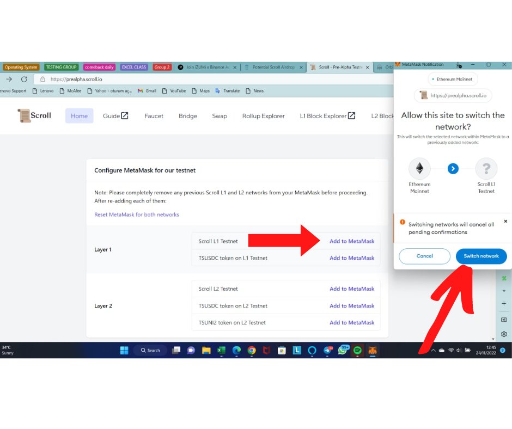512x429 pixels.
Task: Click the Scroll logo in the site header
Action: pyautogui.click(x=34, y=115)
